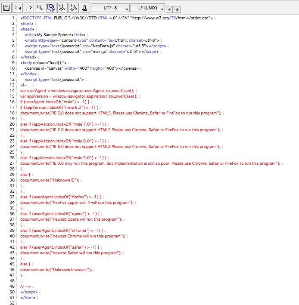Image resolution: width=299 pixels, height=305 pixels.
Task: Click the diamond button in toolbar
Action: (177, 9)
